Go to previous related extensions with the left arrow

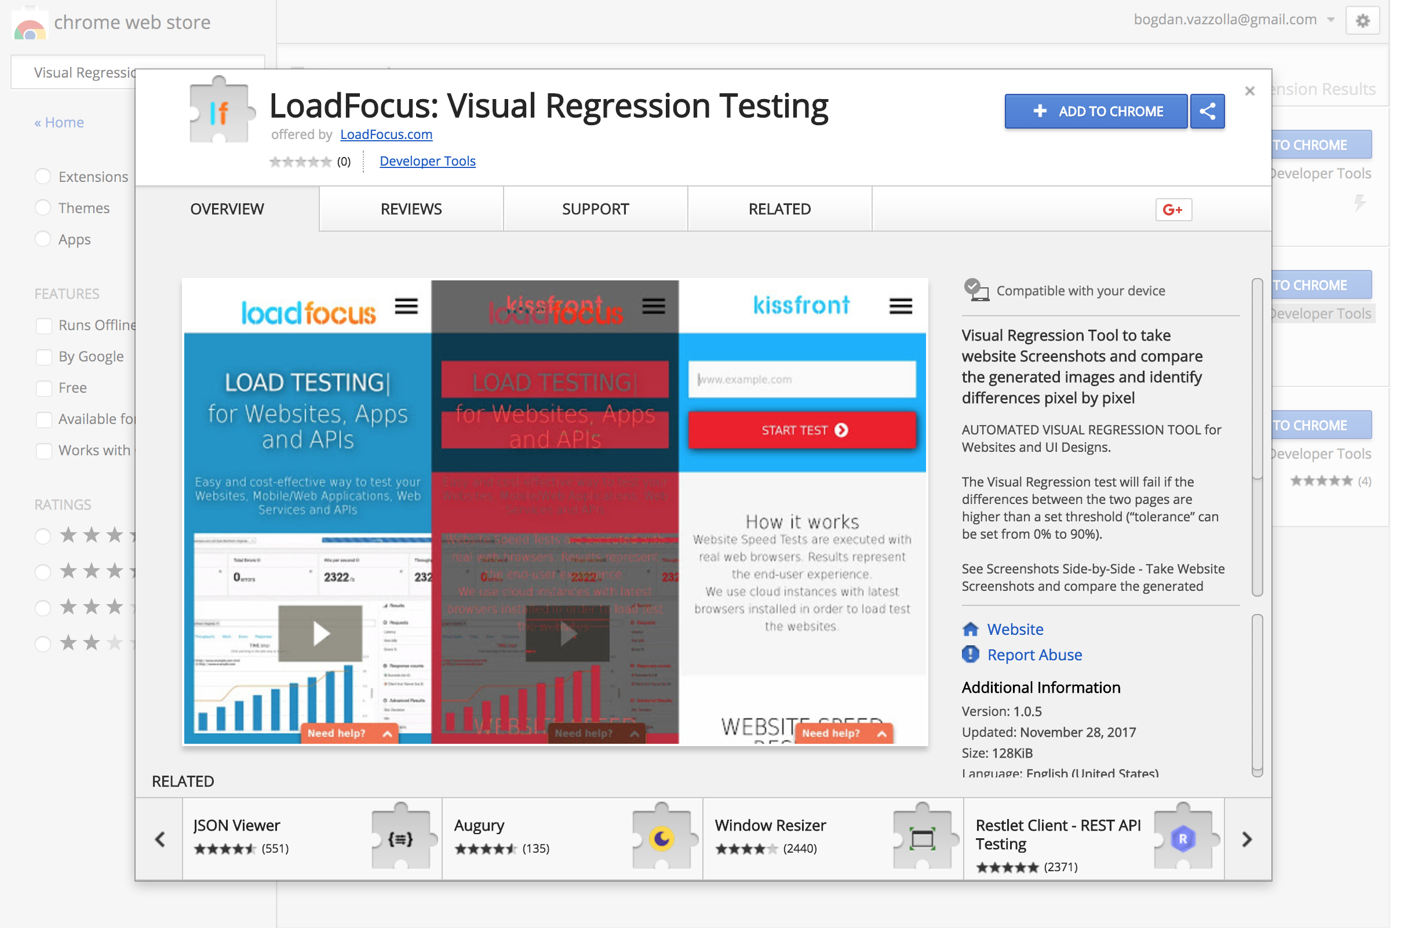pyautogui.click(x=160, y=839)
